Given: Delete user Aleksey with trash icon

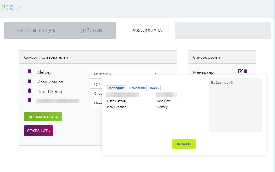Looking at the screenshot, I should point(30,71).
